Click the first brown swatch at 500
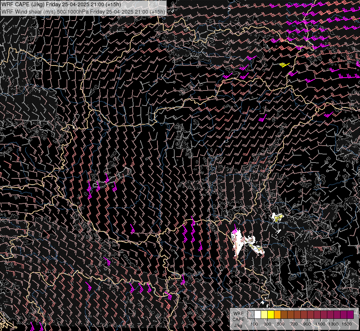Screen dimensions: 360x331 (x=284, y=315)
